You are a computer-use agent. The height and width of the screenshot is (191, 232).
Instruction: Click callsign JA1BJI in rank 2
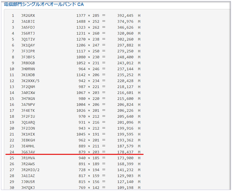[28, 21]
